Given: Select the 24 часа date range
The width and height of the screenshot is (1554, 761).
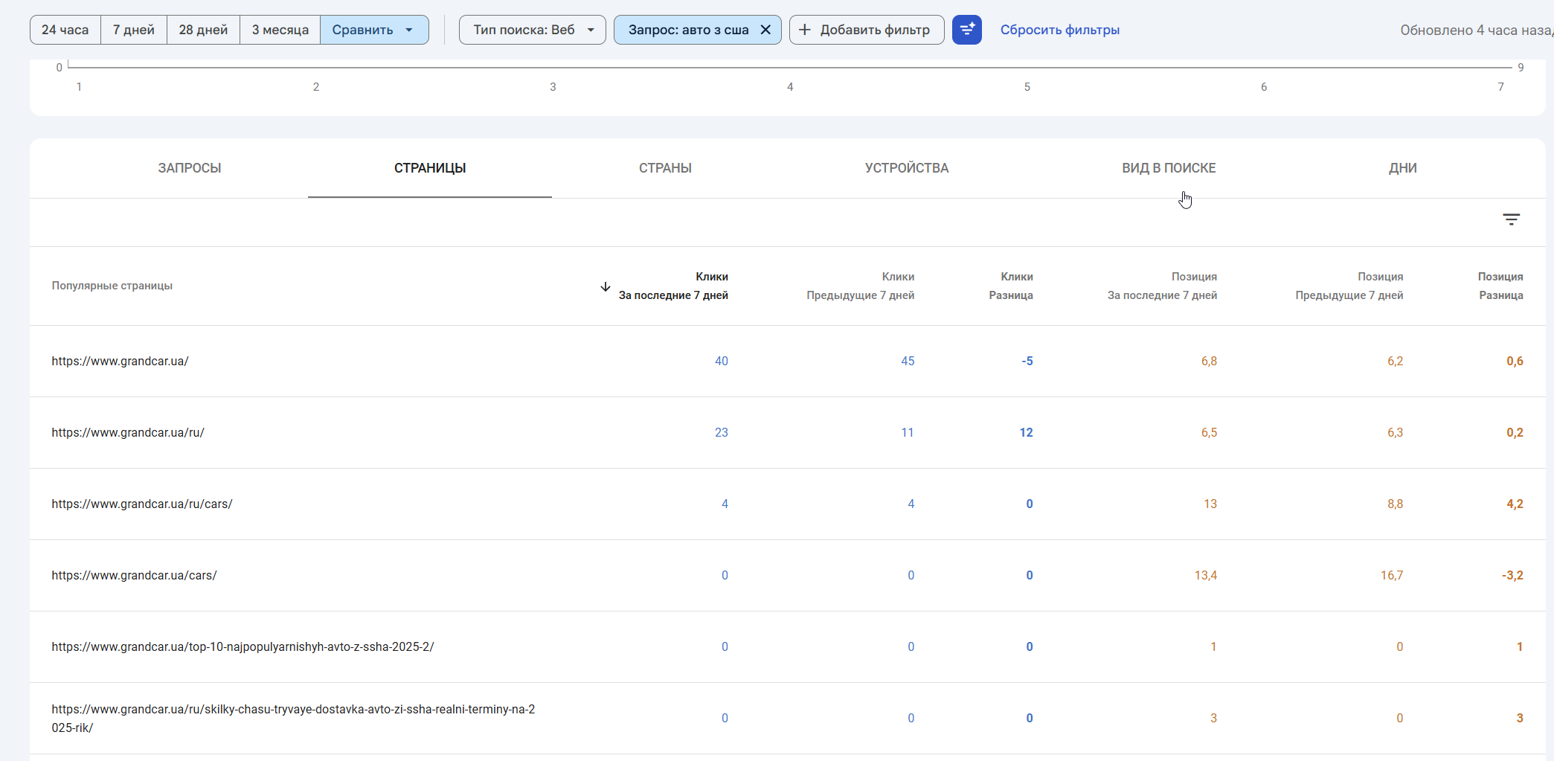Looking at the screenshot, I should (65, 30).
